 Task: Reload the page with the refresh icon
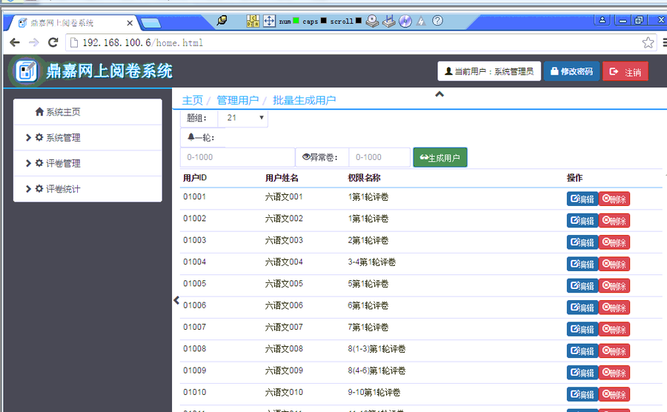click(53, 42)
